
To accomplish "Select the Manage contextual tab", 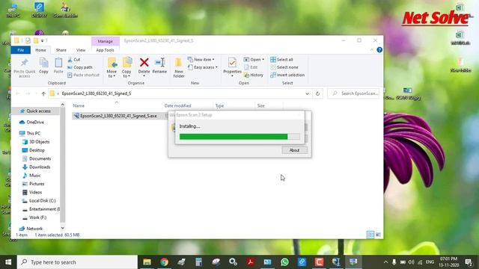I will coord(106,41).
